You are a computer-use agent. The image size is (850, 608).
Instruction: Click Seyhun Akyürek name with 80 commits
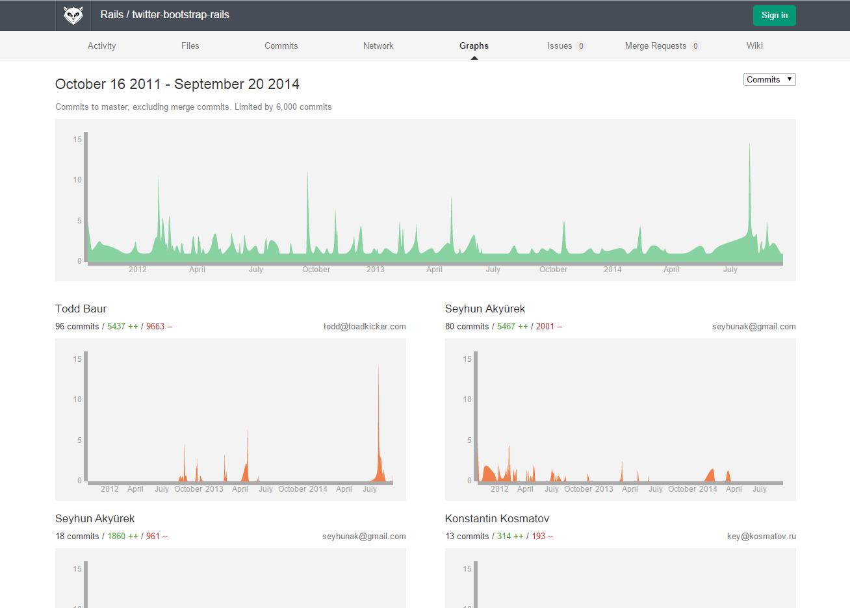click(485, 309)
